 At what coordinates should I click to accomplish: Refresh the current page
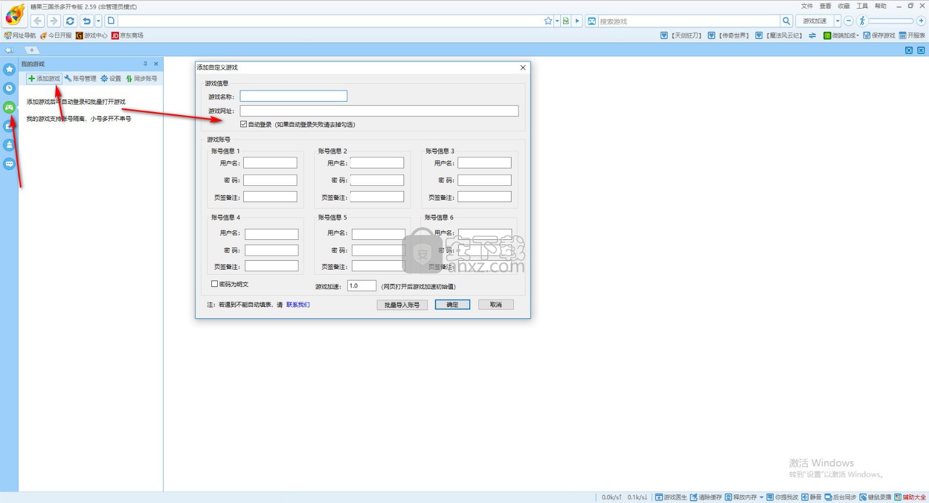[70, 21]
